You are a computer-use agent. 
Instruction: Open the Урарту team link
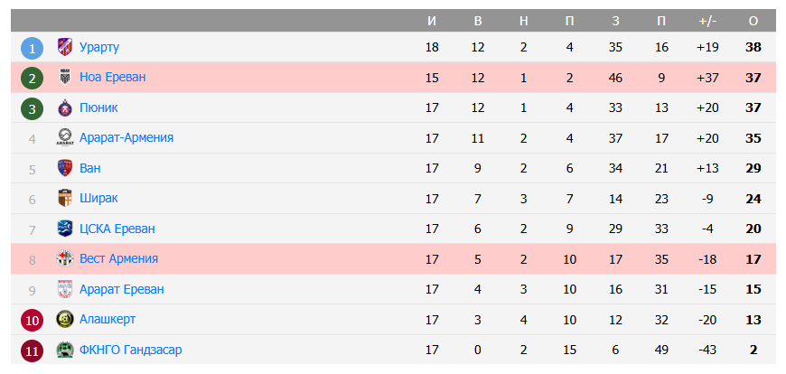click(99, 47)
